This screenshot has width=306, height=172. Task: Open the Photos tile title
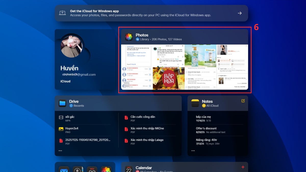click(x=142, y=35)
